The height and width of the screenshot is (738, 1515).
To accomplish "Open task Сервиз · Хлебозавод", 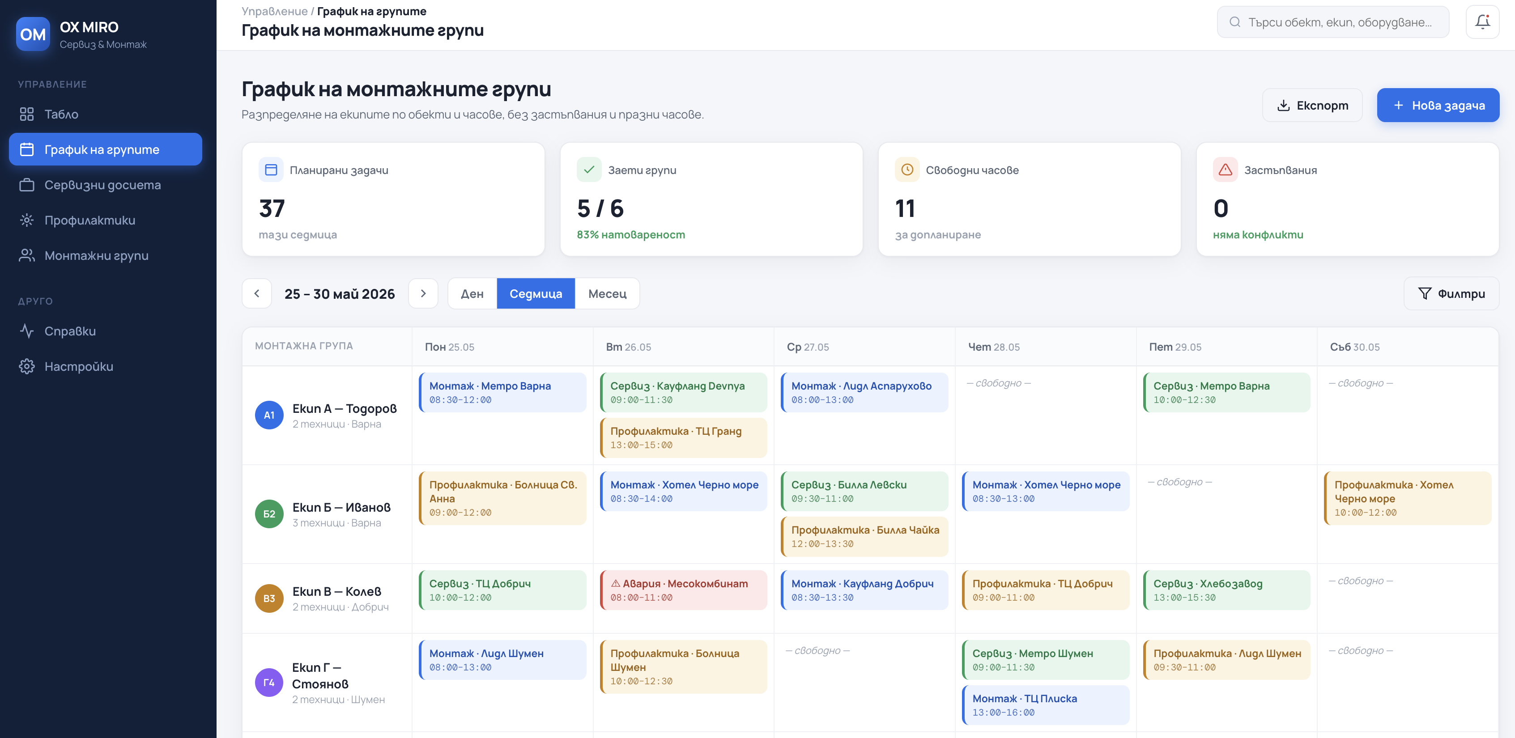I will click(x=1227, y=590).
